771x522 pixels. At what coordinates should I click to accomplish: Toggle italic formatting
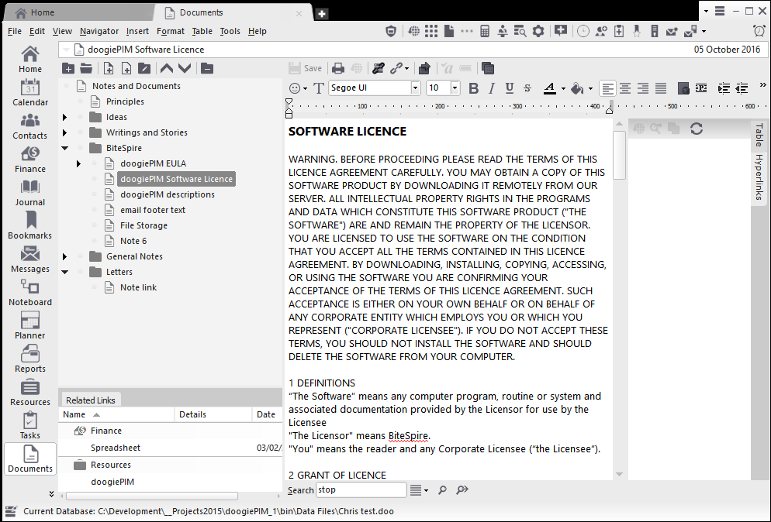[x=491, y=88]
